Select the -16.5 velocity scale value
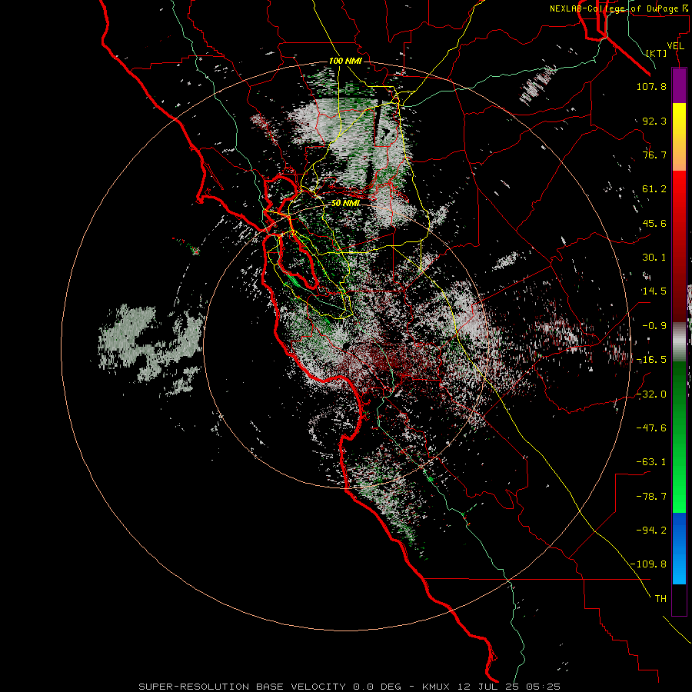Viewport: 692px width, 692px height. point(651,360)
